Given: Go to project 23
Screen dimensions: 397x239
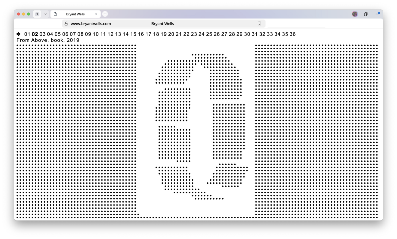Looking at the screenshot, I should coord(194,34).
